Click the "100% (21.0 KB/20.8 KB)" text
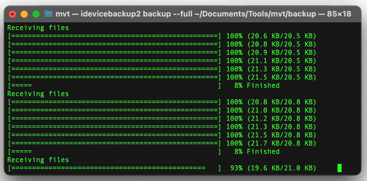 pos(271,110)
